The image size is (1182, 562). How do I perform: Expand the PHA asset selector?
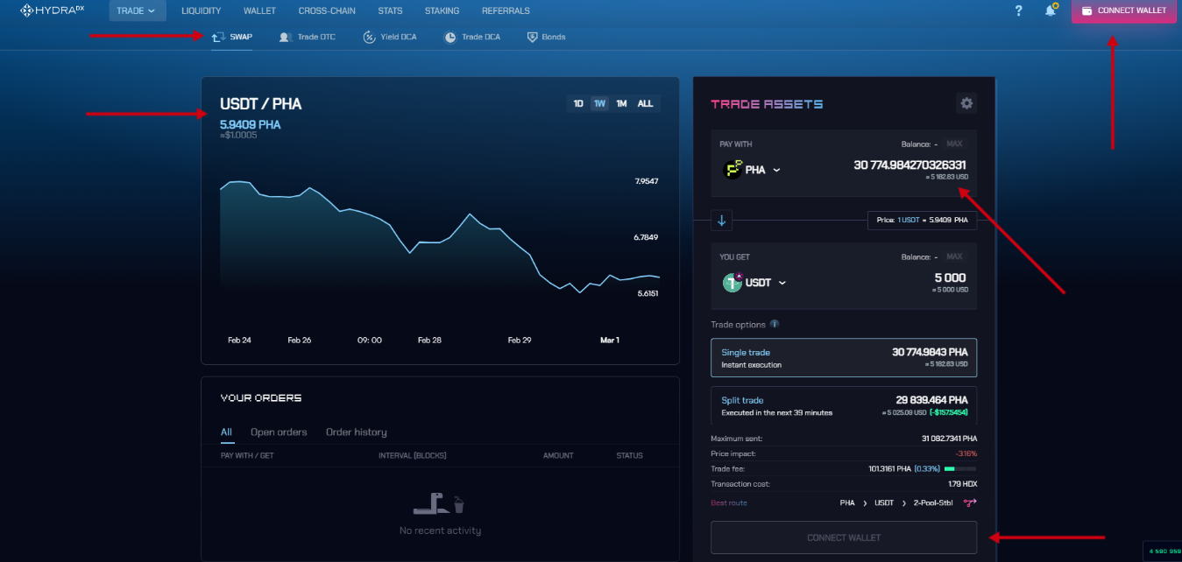coord(751,170)
